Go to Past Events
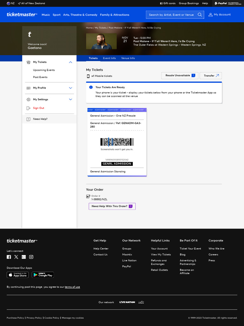 (40, 77)
